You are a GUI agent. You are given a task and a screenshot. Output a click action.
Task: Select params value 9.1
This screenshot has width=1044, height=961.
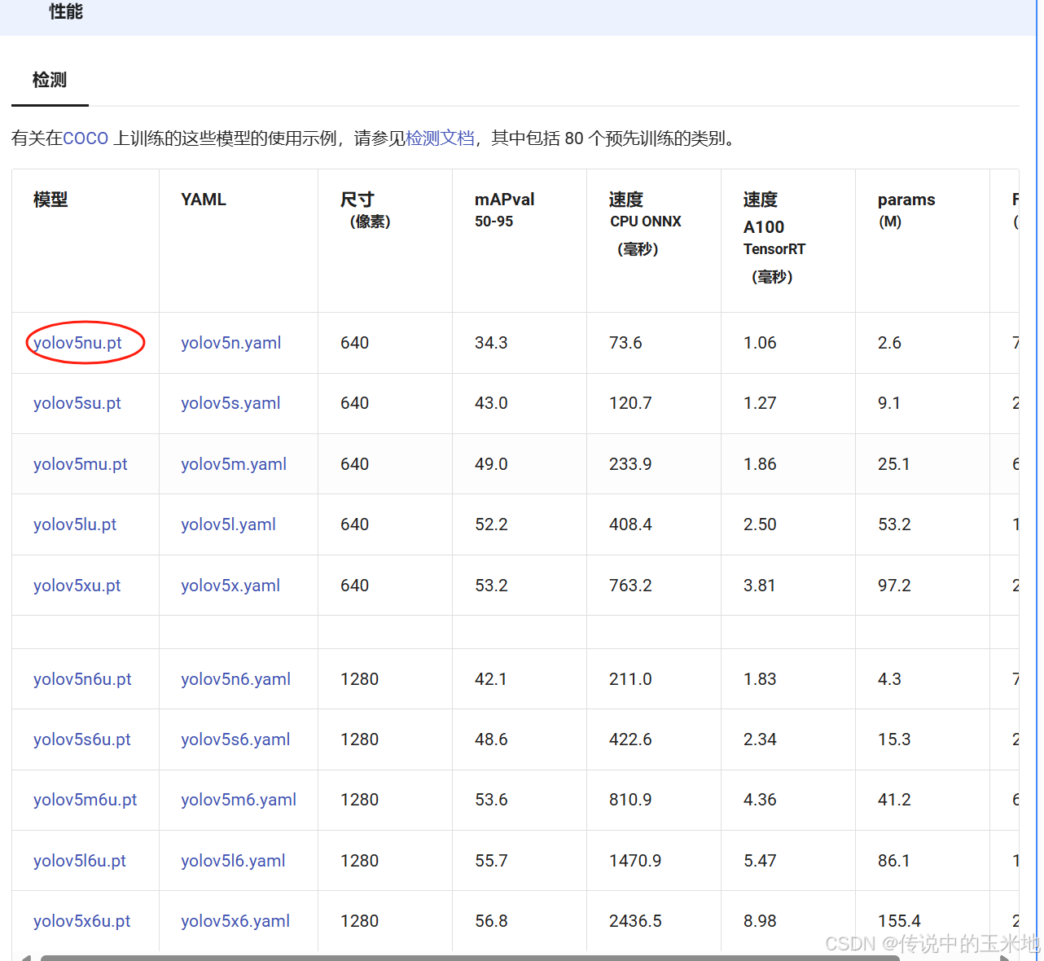[889, 403]
